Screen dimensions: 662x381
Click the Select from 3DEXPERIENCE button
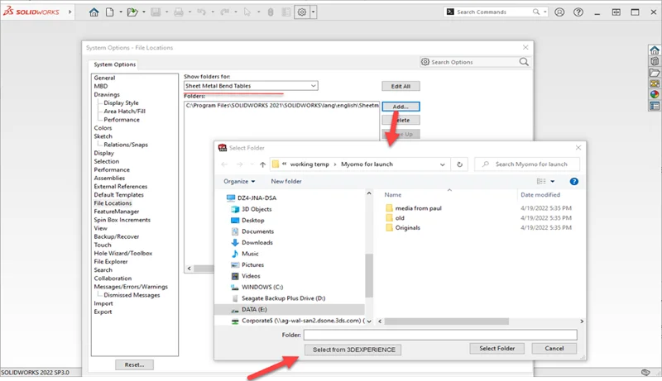[x=355, y=350]
